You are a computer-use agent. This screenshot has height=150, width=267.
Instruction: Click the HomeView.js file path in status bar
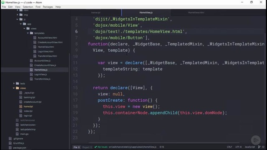tap(133, 147)
